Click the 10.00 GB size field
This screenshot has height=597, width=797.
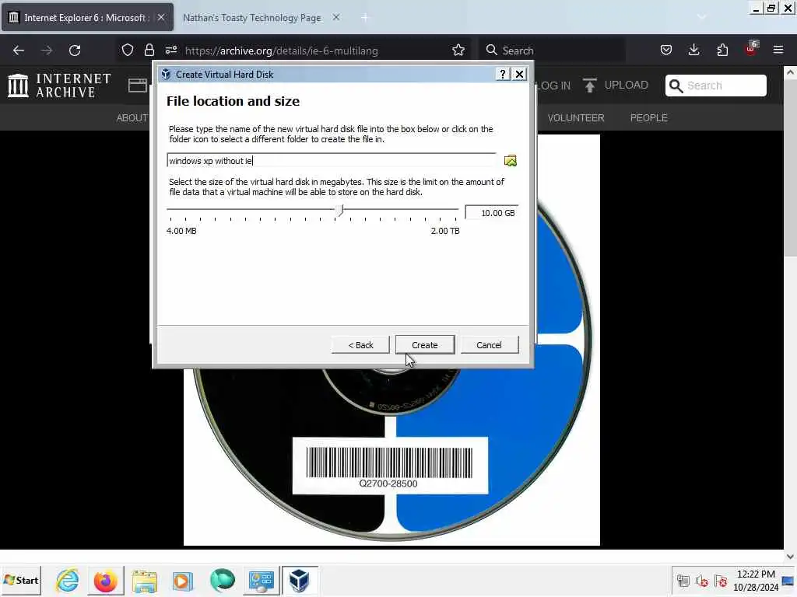(492, 213)
